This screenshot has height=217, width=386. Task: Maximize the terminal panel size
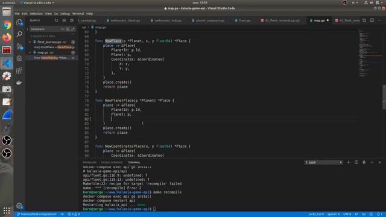(372, 162)
